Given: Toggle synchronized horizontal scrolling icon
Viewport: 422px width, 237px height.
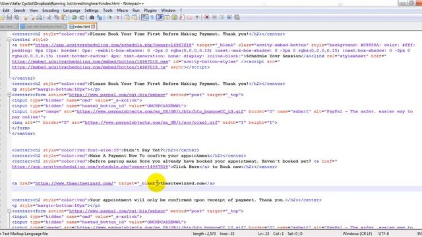Looking at the screenshot, I should coord(135,18).
